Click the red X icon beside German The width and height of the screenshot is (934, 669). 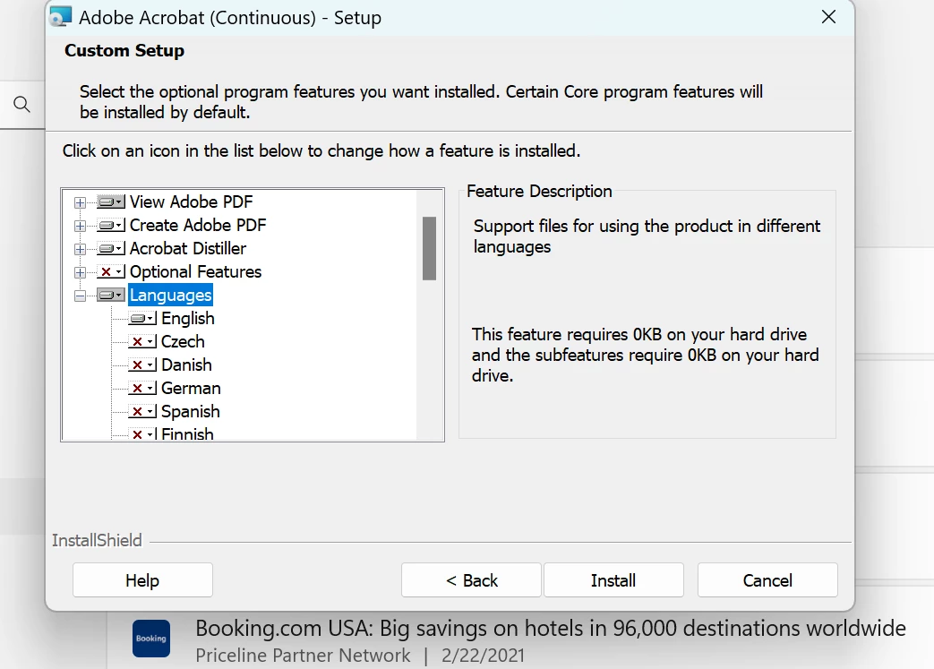(x=142, y=388)
